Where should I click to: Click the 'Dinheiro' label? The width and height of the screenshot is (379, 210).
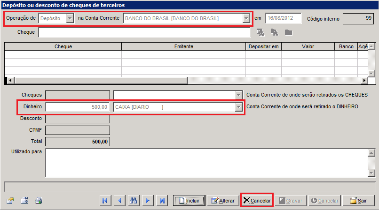(32, 106)
